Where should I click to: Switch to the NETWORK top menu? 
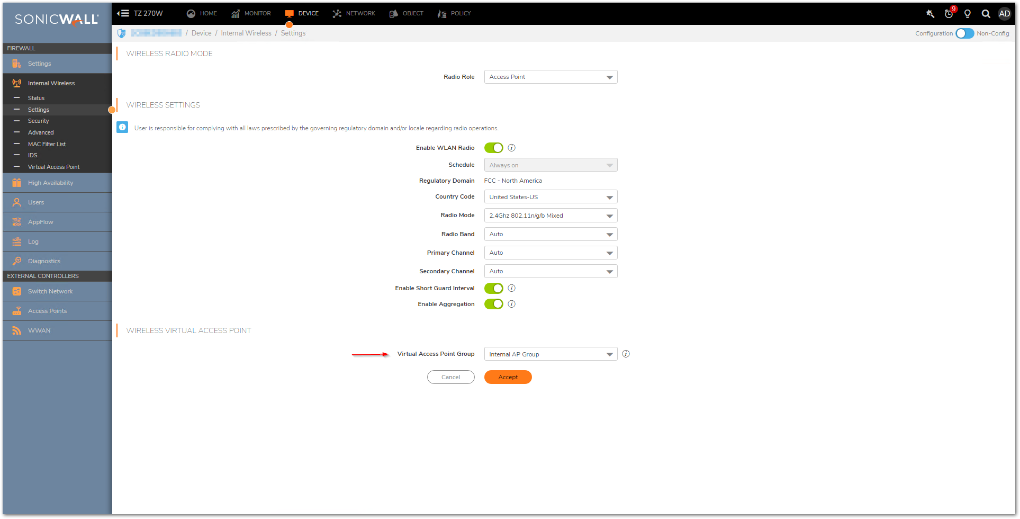(x=354, y=13)
